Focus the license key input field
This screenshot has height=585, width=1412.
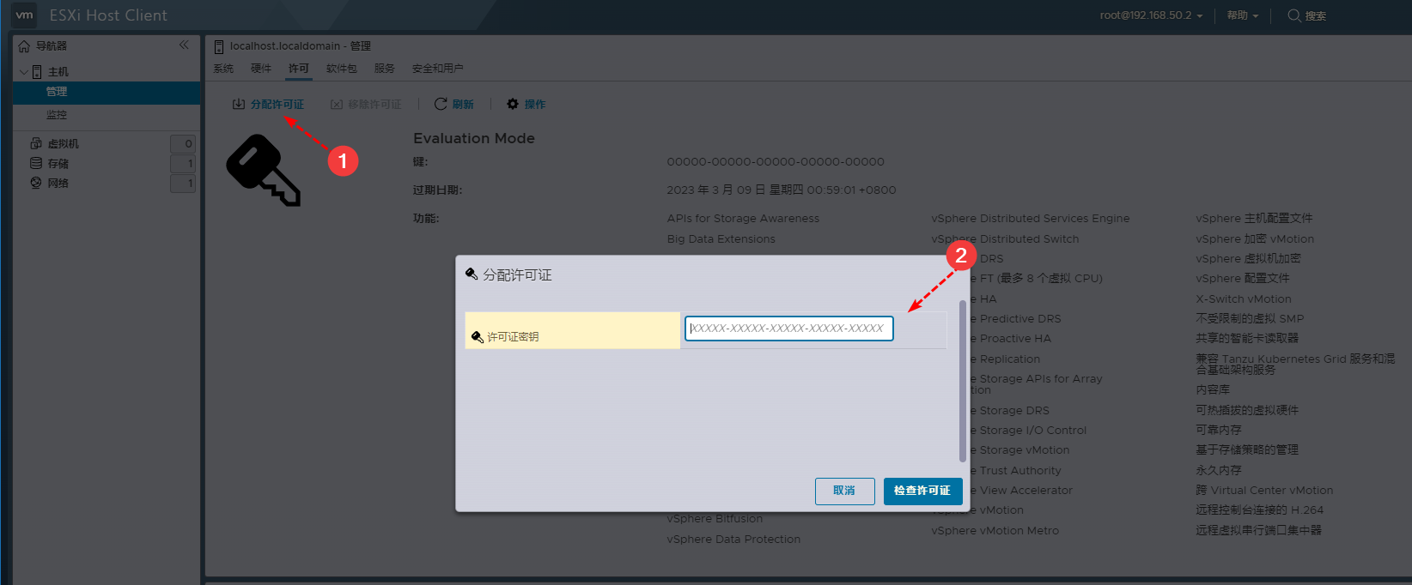tap(789, 329)
